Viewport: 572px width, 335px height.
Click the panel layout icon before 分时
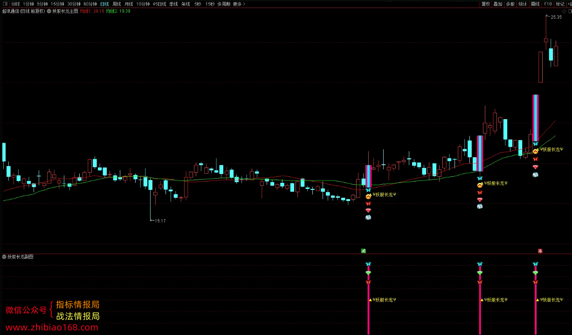[x=5, y=4]
